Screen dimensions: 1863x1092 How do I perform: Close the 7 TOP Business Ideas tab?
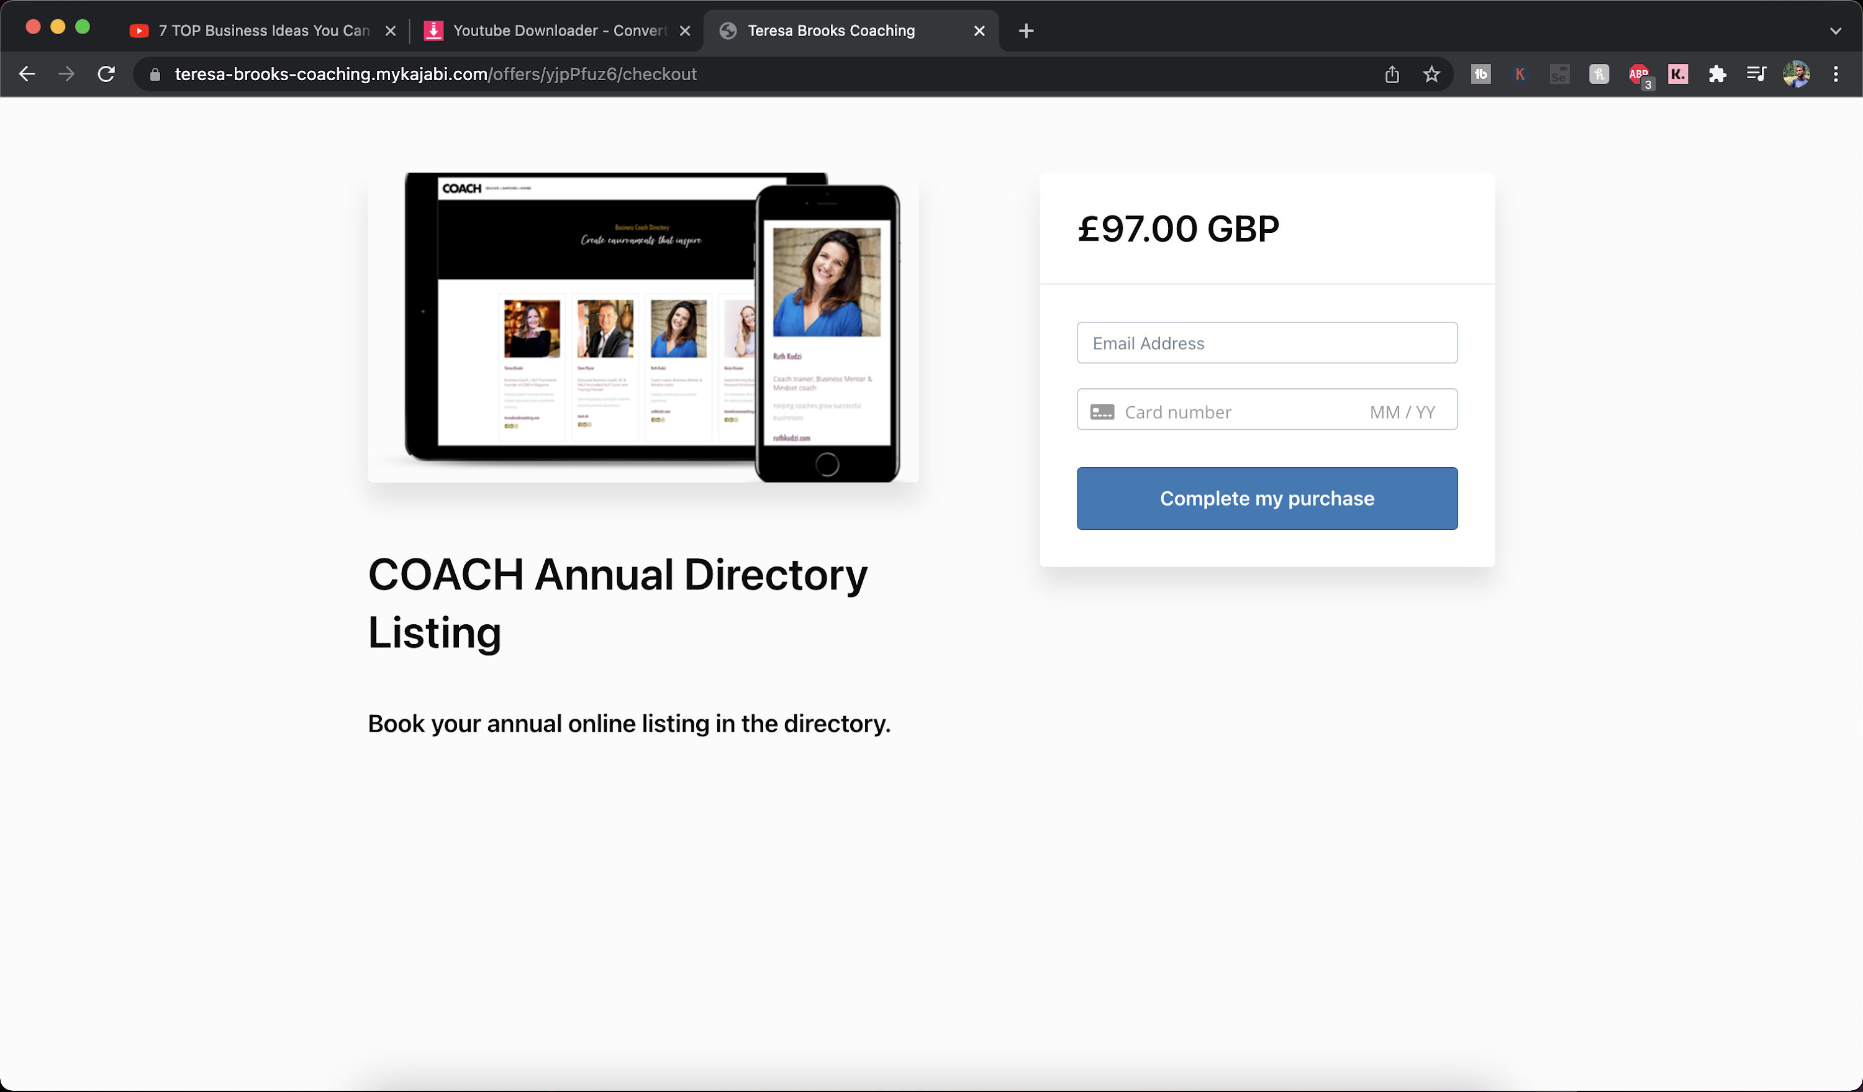[391, 31]
